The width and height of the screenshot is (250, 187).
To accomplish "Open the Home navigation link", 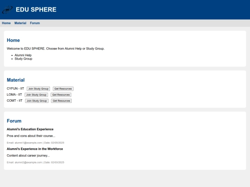I will [6, 23].
